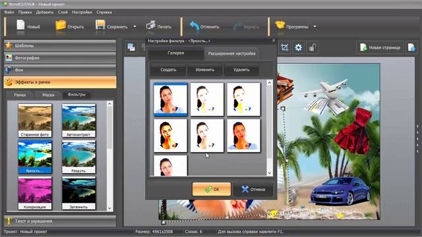Open the Слой menu
This screenshot has height=237, width=422.
(63, 12)
